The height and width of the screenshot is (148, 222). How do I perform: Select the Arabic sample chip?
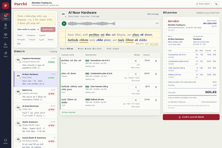pos(42,40)
